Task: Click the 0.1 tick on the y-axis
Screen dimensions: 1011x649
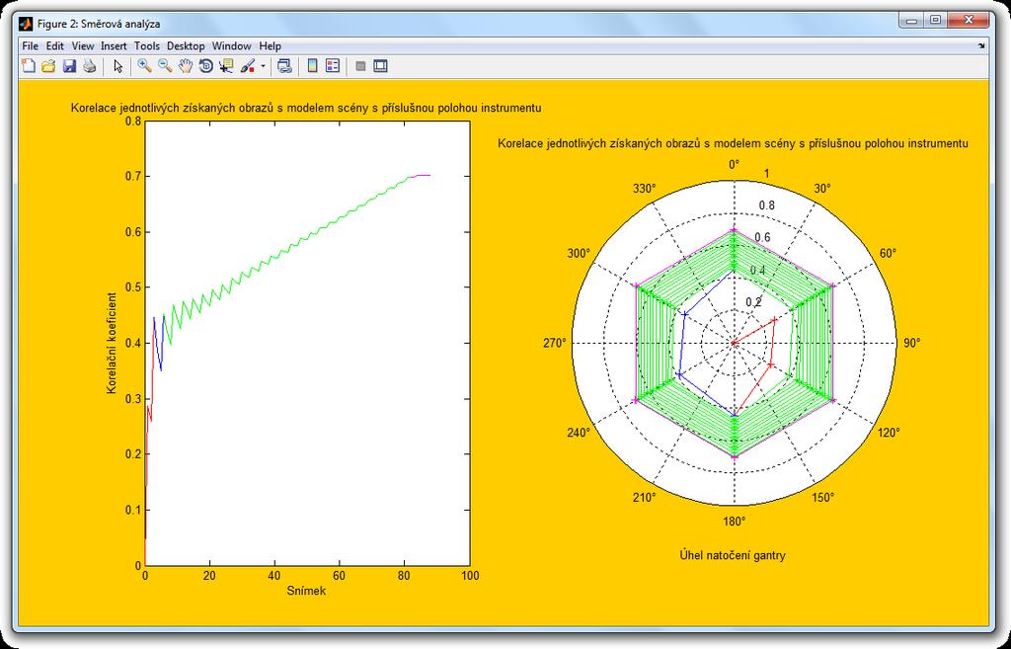Action: (x=132, y=511)
